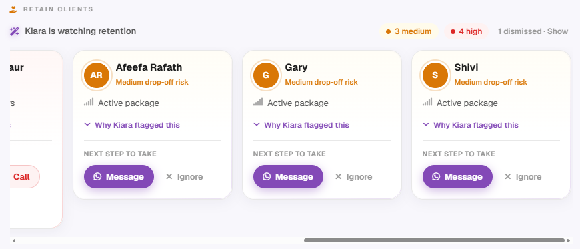Click the Kiara magic wand icon

point(15,31)
